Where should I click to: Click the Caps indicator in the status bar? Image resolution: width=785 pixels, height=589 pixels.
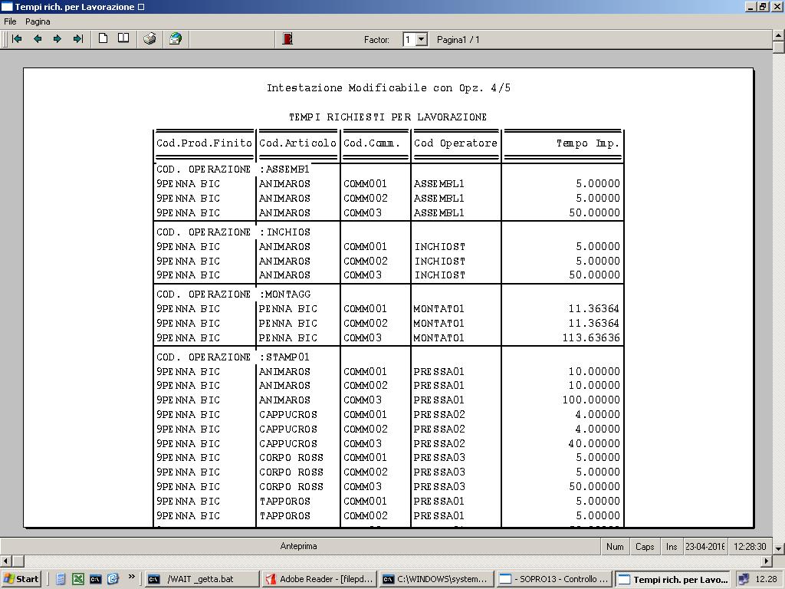pyautogui.click(x=645, y=546)
